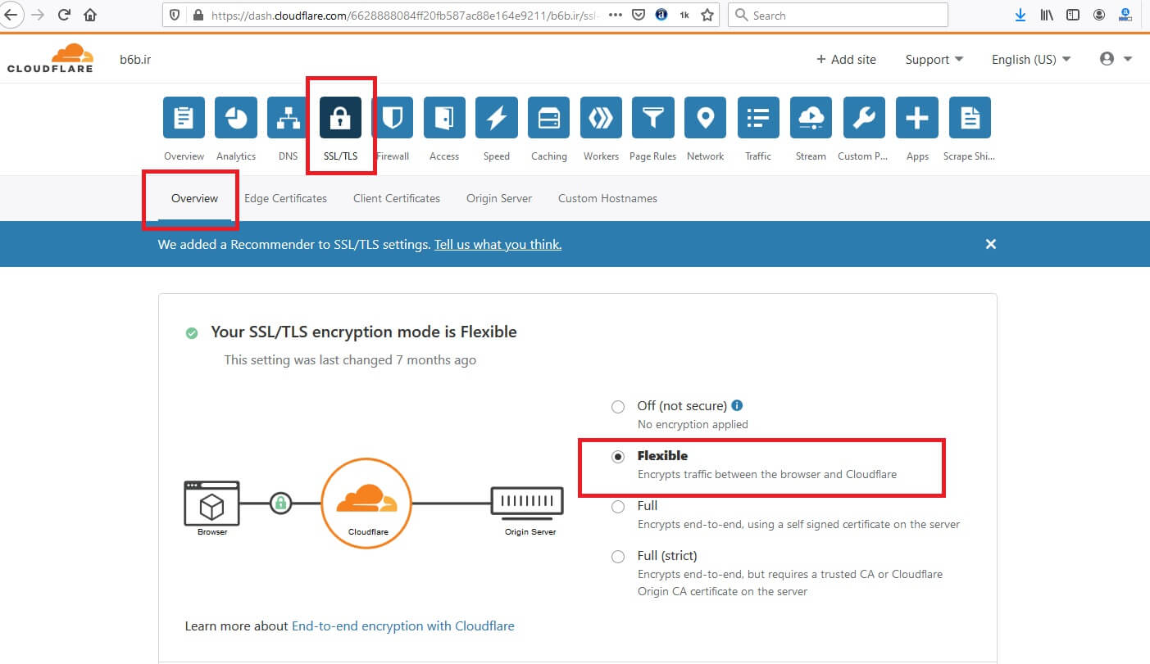The width and height of the screenshot is (1150, 664).
Task: Click the info icon next to Off (not secure)
Action: pos(737,405)
